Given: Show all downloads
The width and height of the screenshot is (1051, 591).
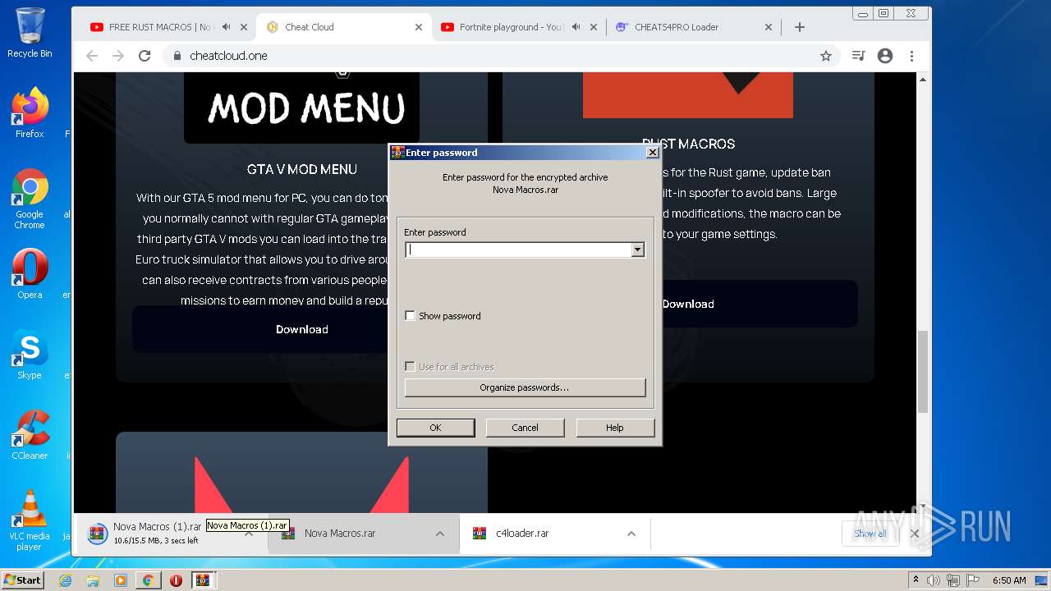Looking at the screenshot, I should click(x=870, y=534).
